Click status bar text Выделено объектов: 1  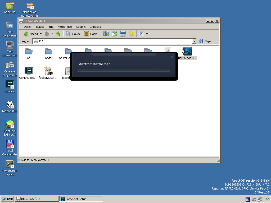[34, 160]
